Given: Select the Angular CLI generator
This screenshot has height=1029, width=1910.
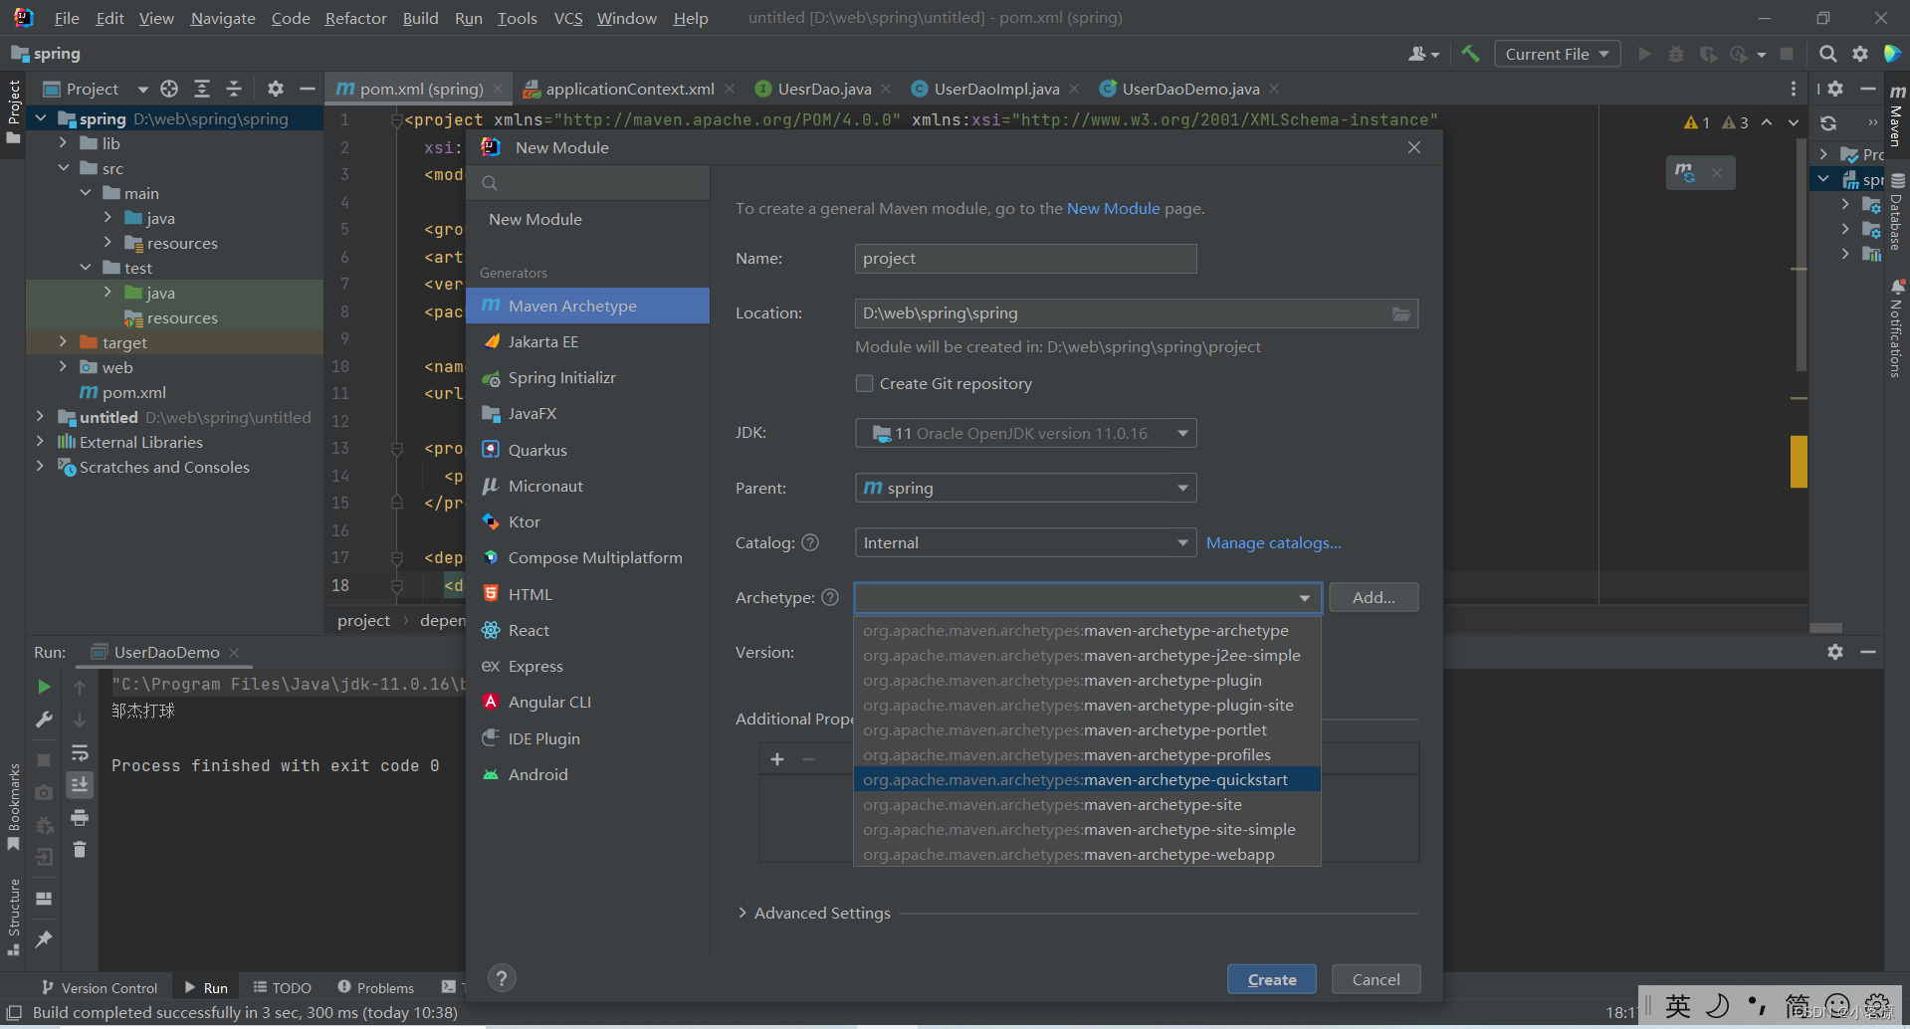Looking at the screenshot, I should (587, 702).
